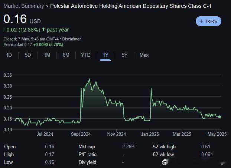Click the Jul 2024 axis label
Image resolution: width=231 pixels, height=168 pixels.
pos(45,134)
